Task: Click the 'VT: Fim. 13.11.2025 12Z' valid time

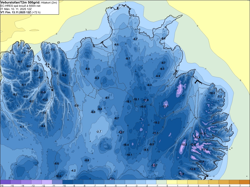Action: (x=16, y=12)
